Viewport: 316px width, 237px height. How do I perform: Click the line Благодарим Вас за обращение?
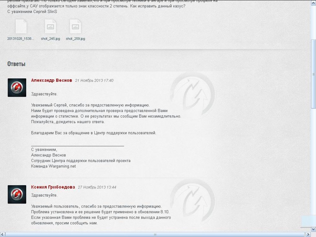(x=94, y=133)
